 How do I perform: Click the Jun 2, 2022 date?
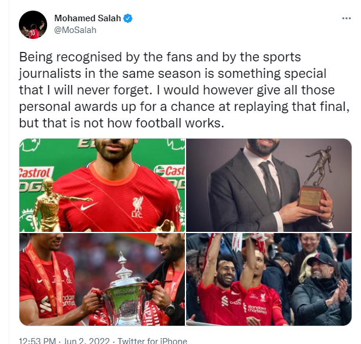click(87, 341)
